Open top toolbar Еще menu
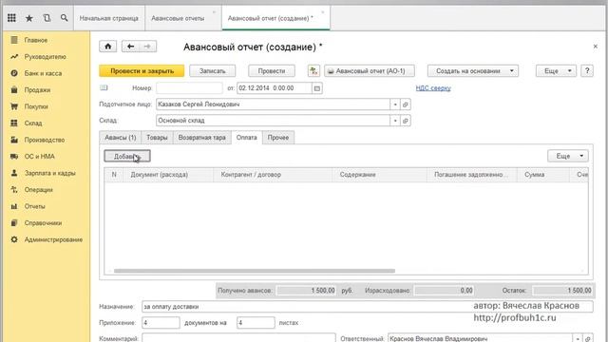The width and height of the screenshot is (608, 342). pyautogui.click(x=556, y=71)
